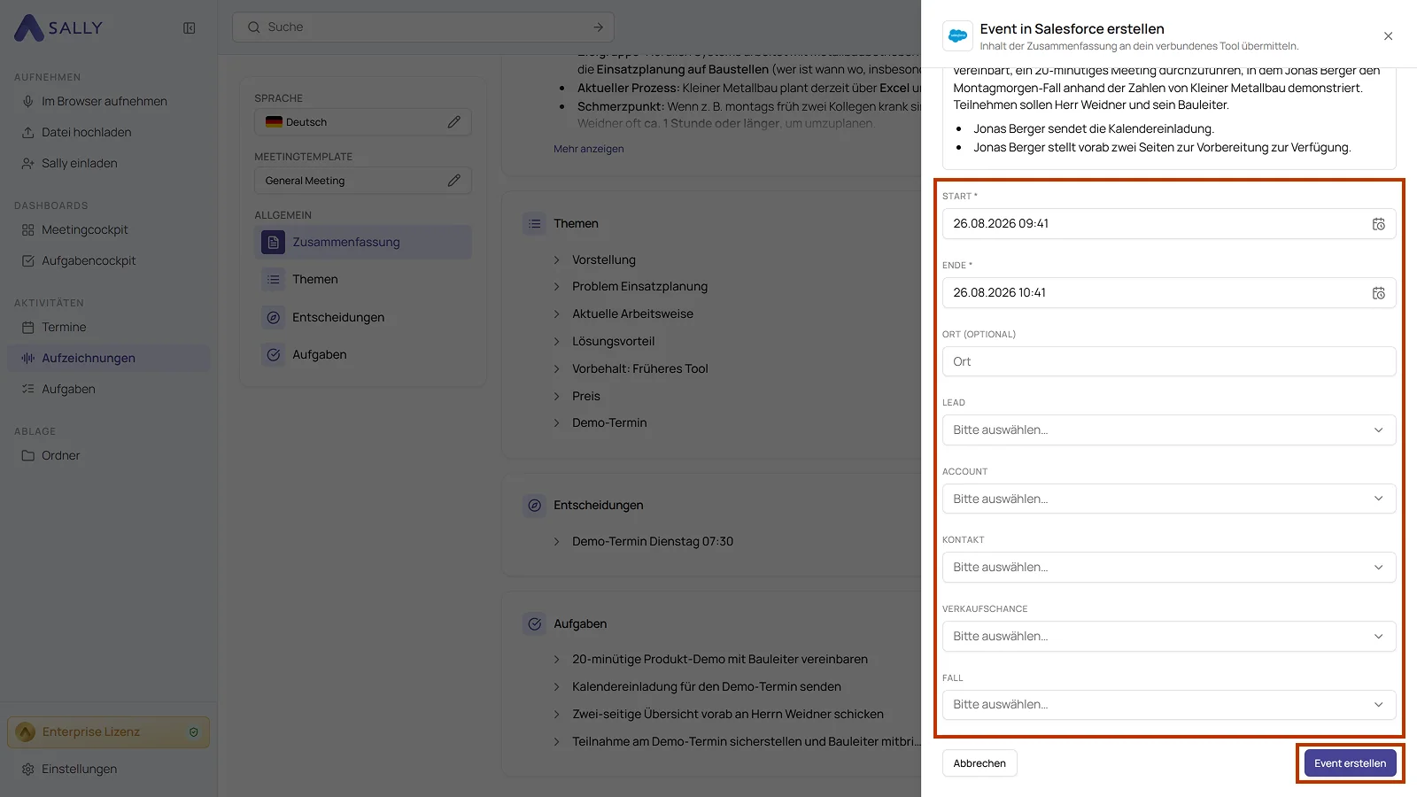The width and height of the screenshot is (1417, 797).
Task: Close the Salesforce event panel
Action: 1388,36
